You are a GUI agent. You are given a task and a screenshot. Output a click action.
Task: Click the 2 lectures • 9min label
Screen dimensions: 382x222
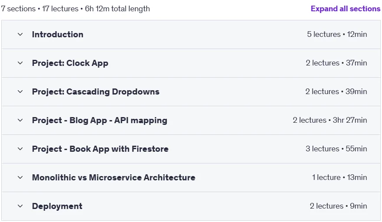(x=338, y=206)
